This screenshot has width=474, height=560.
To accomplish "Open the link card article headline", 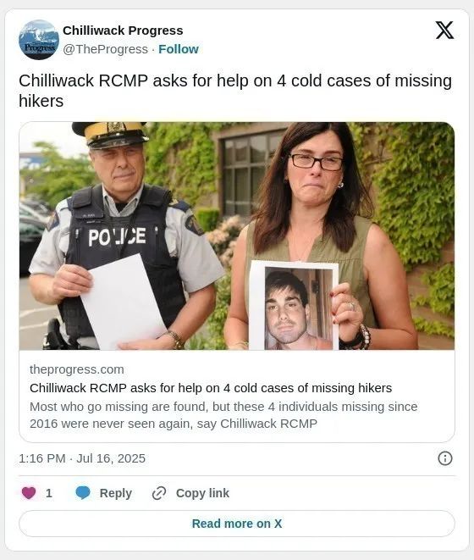I will pyautogui.click(x=211, y=388).
